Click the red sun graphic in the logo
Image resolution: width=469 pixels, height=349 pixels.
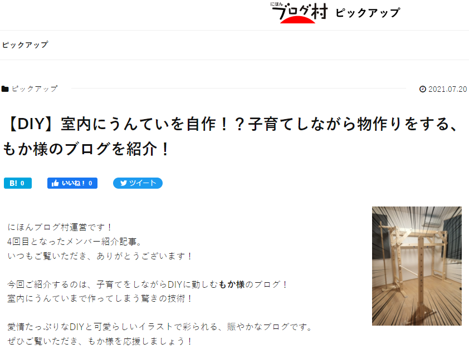point(297,19)
